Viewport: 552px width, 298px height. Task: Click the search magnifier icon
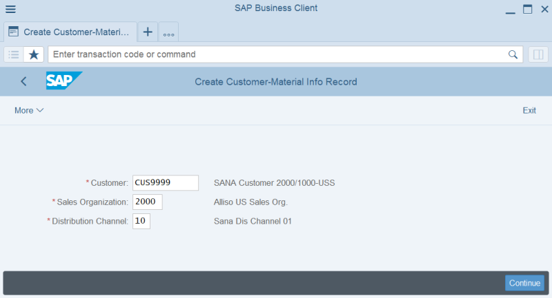click(x=513, y=54)
